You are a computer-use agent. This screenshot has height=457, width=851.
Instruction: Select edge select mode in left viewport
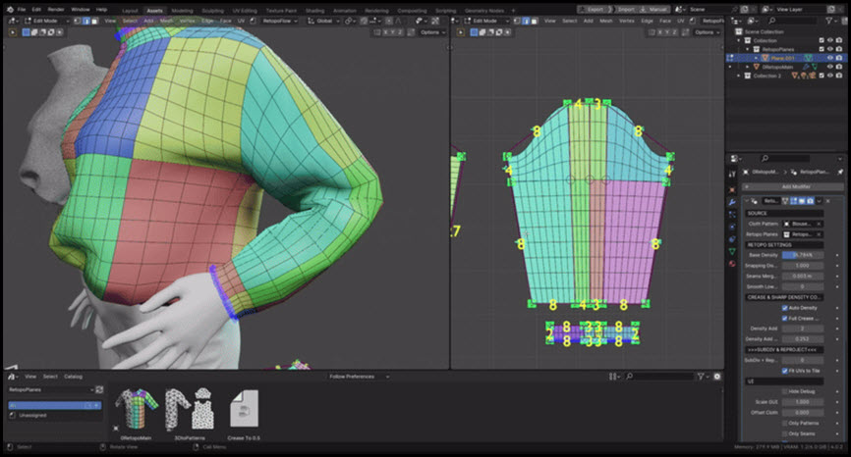tap(86, 21)
